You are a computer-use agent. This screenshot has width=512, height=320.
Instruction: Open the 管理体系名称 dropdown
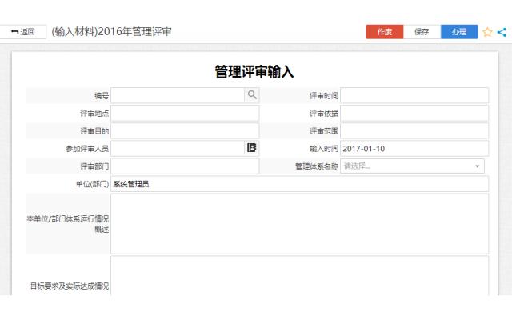tap(412, 166)
